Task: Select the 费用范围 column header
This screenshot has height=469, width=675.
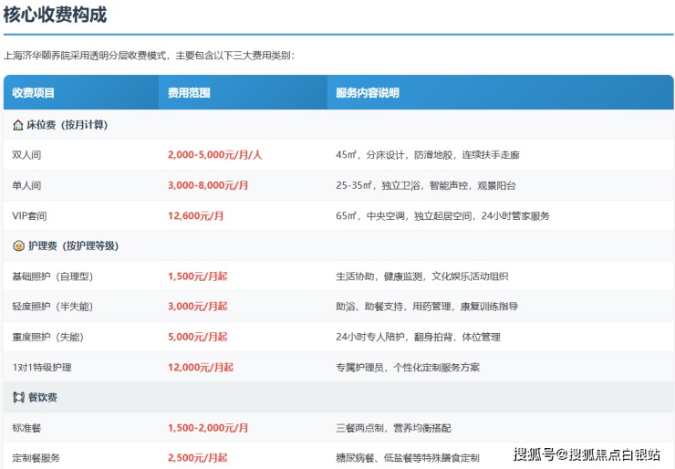Action: click(x=189, y=93)
